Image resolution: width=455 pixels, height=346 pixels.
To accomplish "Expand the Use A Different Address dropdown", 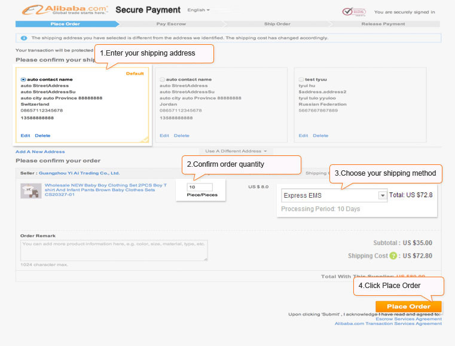I will (x=236, y=151).
